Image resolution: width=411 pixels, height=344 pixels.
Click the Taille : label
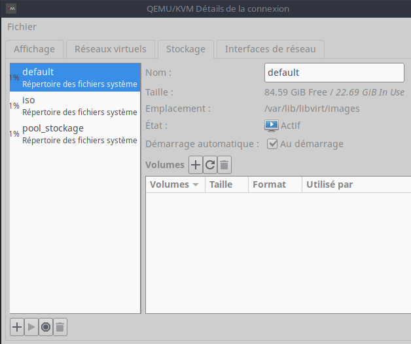[160, 92]
